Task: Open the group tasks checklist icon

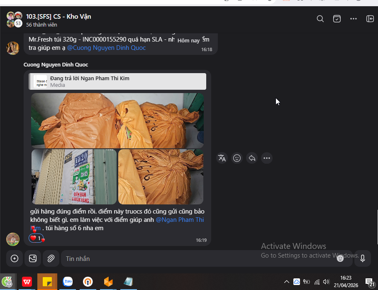Action: click(337, 19)
